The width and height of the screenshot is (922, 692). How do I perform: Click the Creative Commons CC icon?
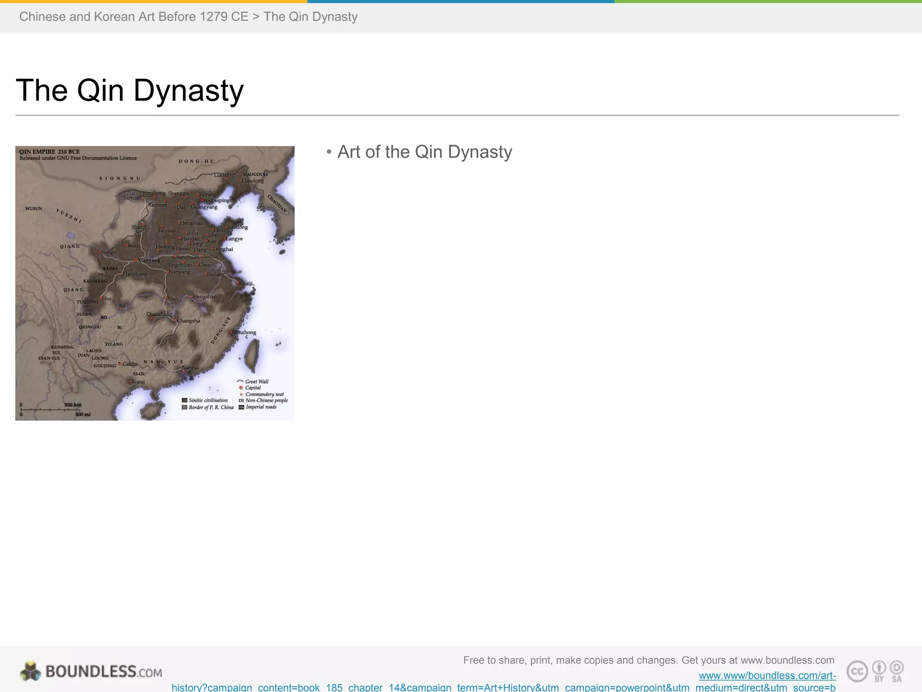click(857, 672)
